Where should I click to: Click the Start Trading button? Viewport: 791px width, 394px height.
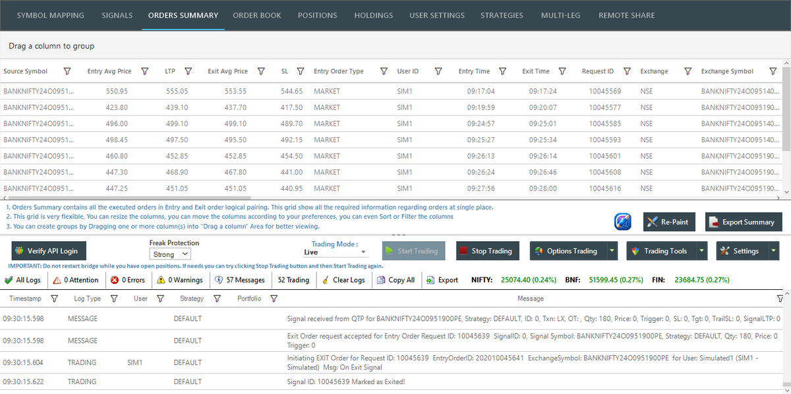click(x=413, y=251)
